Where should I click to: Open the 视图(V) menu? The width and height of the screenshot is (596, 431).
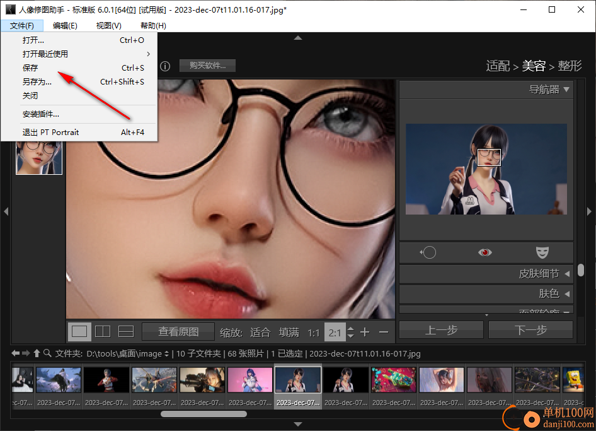point(109,25)
